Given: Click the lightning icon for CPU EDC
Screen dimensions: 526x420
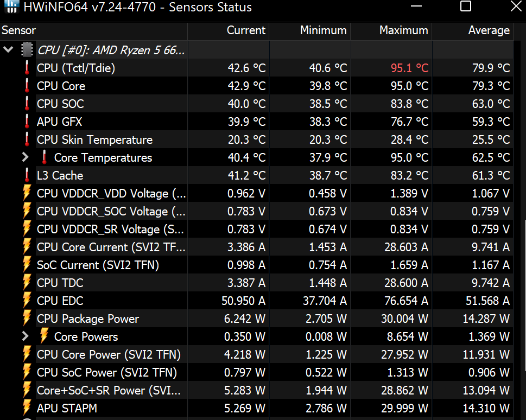Looking at the screenshot, I should click(x=27, y=301).
